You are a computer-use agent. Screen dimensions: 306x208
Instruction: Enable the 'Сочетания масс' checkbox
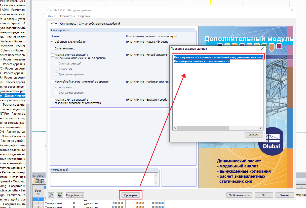(x=52, y=48)
